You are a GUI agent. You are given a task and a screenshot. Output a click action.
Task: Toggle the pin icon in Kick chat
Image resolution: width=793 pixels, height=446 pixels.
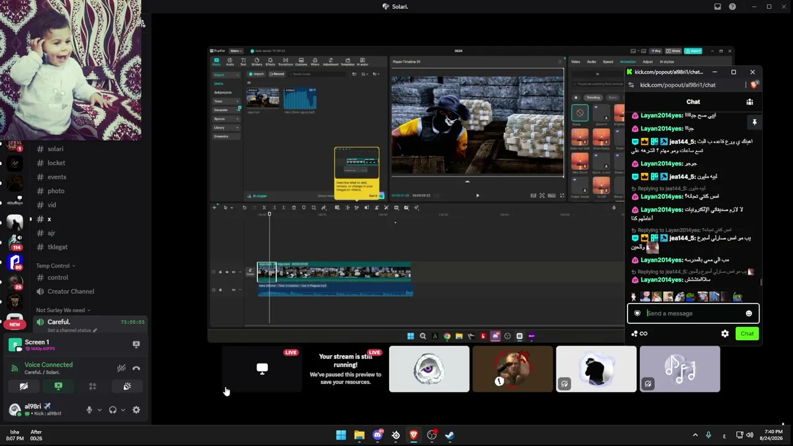754,122
